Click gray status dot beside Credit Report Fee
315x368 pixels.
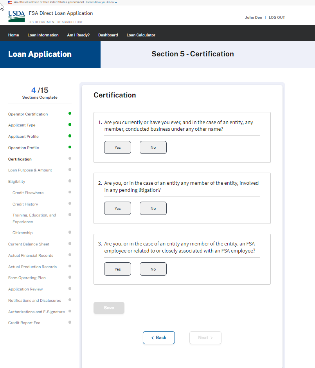(70, 322)
